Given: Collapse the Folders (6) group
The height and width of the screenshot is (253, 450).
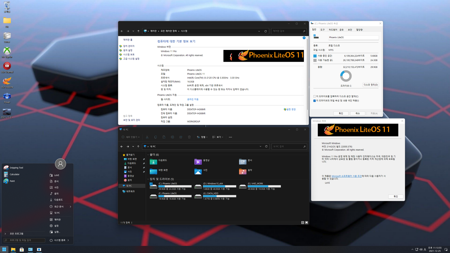Looking at the screenshot, I should [148, 155].
